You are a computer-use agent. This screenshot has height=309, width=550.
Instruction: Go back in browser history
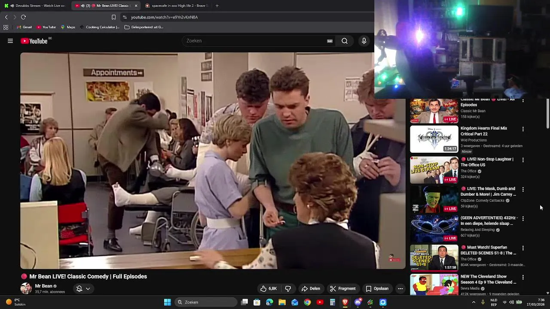(x=6, y=17)
